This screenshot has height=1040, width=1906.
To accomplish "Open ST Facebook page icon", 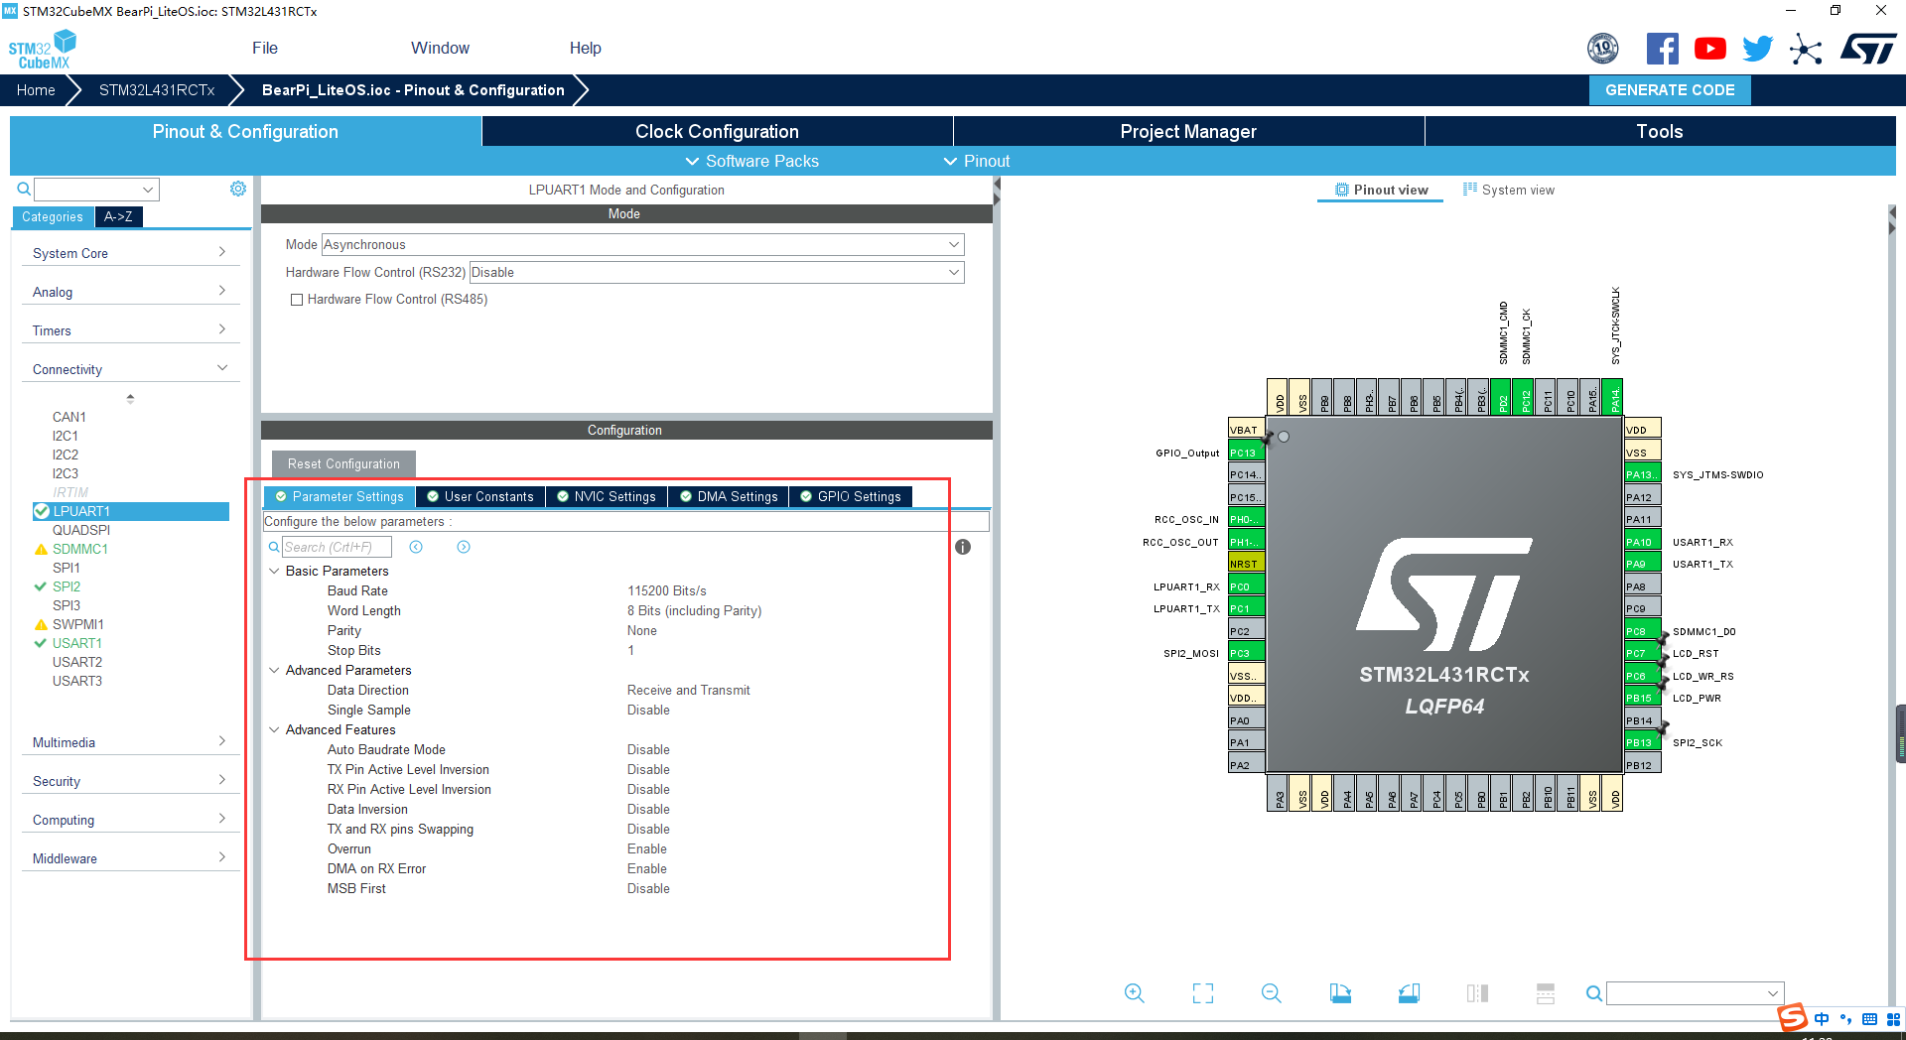I will tap(1663, 49).
